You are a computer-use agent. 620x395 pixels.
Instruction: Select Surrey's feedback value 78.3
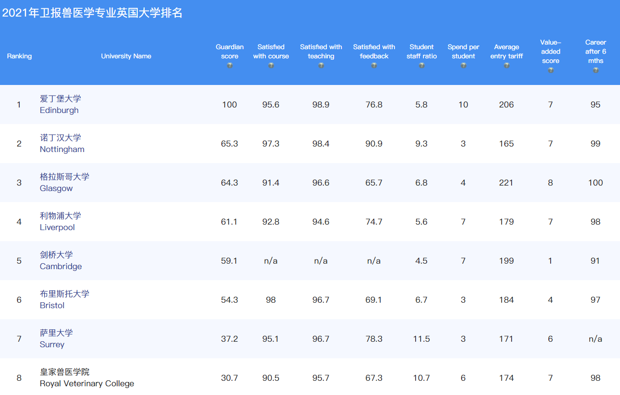click(x=374, y=339)
